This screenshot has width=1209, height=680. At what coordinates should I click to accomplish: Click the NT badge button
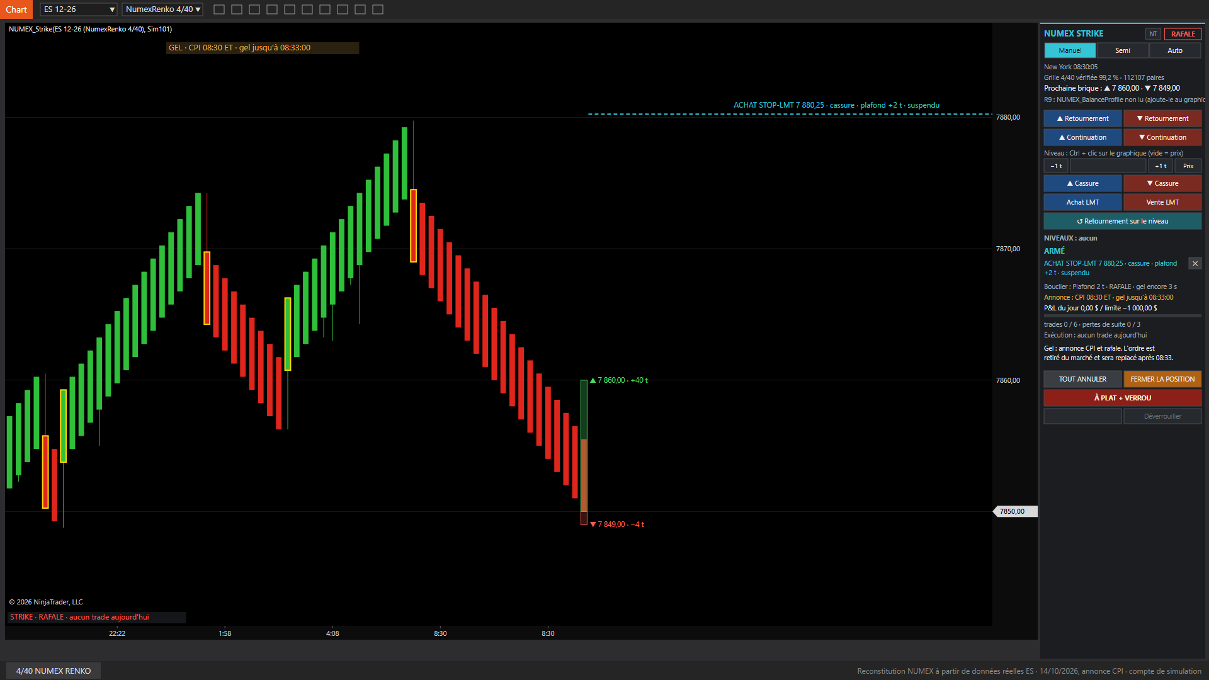[1153, 34]
